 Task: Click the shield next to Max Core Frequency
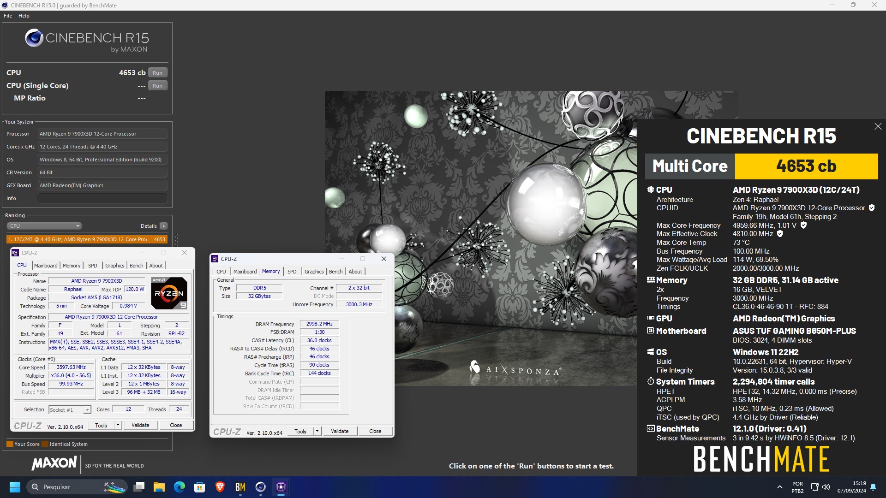803,225
